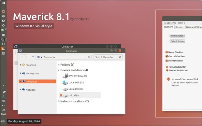Open the volume speaker tray icon
202x126 pixels.
tap(4, 105)
